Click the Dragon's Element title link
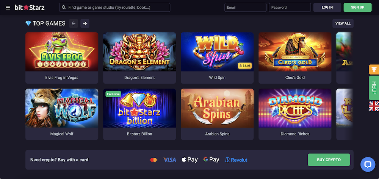 coord(139,78)
